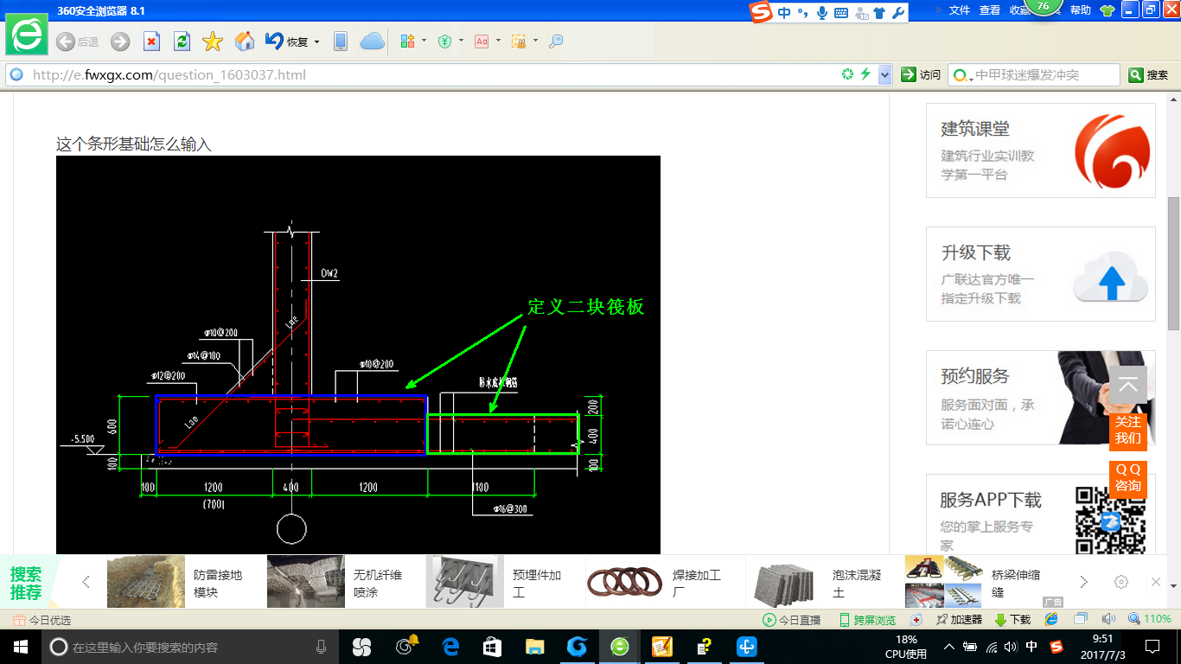Close the 搜索推荐 recommendation bar

(1156, 582)
